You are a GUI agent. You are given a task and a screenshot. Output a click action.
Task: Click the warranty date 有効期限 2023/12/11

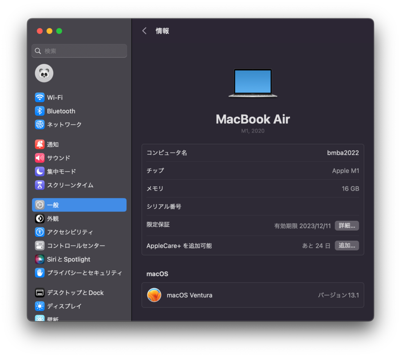click(303, 226)
